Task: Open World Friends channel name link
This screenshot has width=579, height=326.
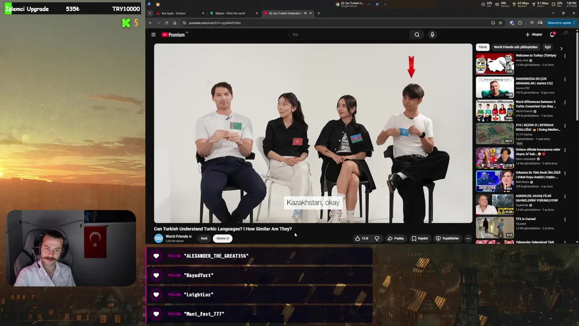Action: pyautogui.click(x=177, y=236)
